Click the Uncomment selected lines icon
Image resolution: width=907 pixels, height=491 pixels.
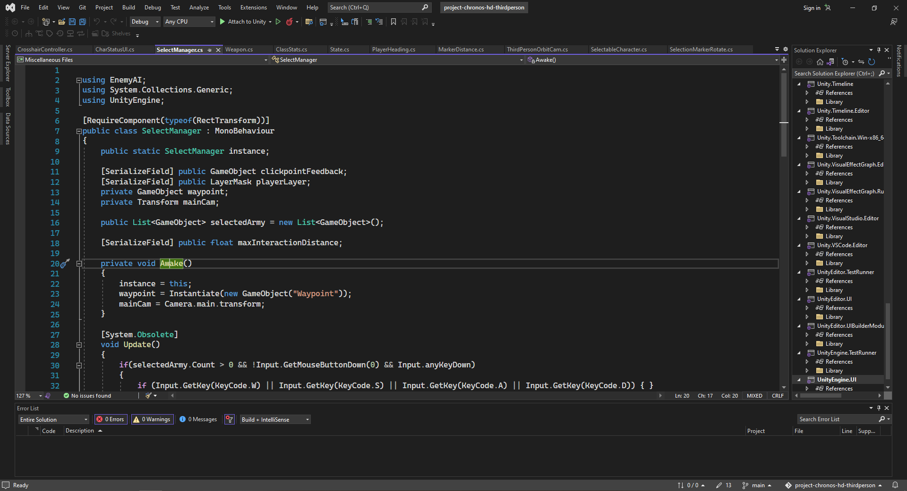tap(379, 22)
